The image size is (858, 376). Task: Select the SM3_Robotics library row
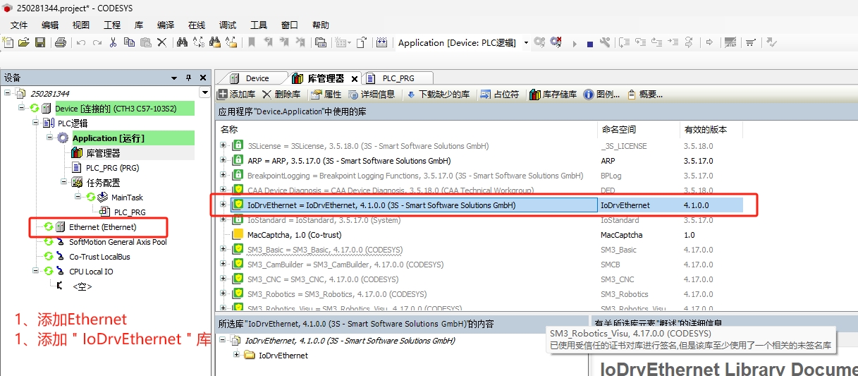coord(479,294)
